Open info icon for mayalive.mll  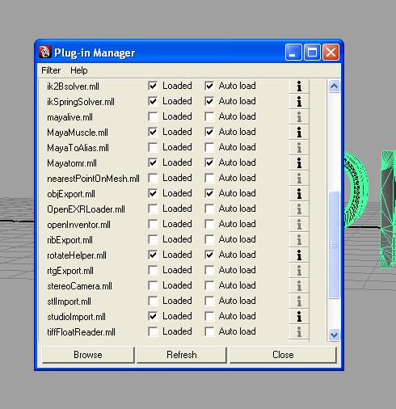click(299, 117)
